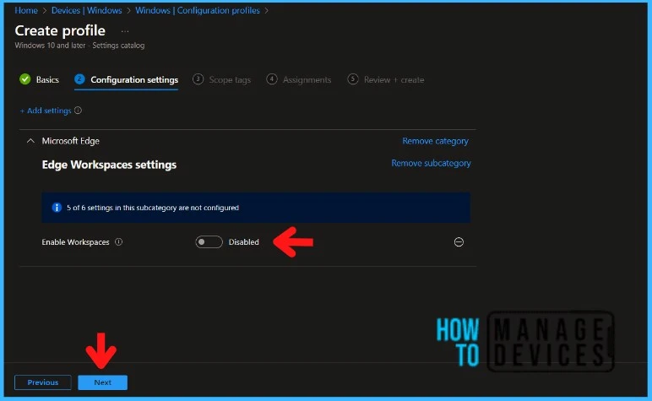
Task: Open the Assignments step tab
Action: tap(299, 80)
